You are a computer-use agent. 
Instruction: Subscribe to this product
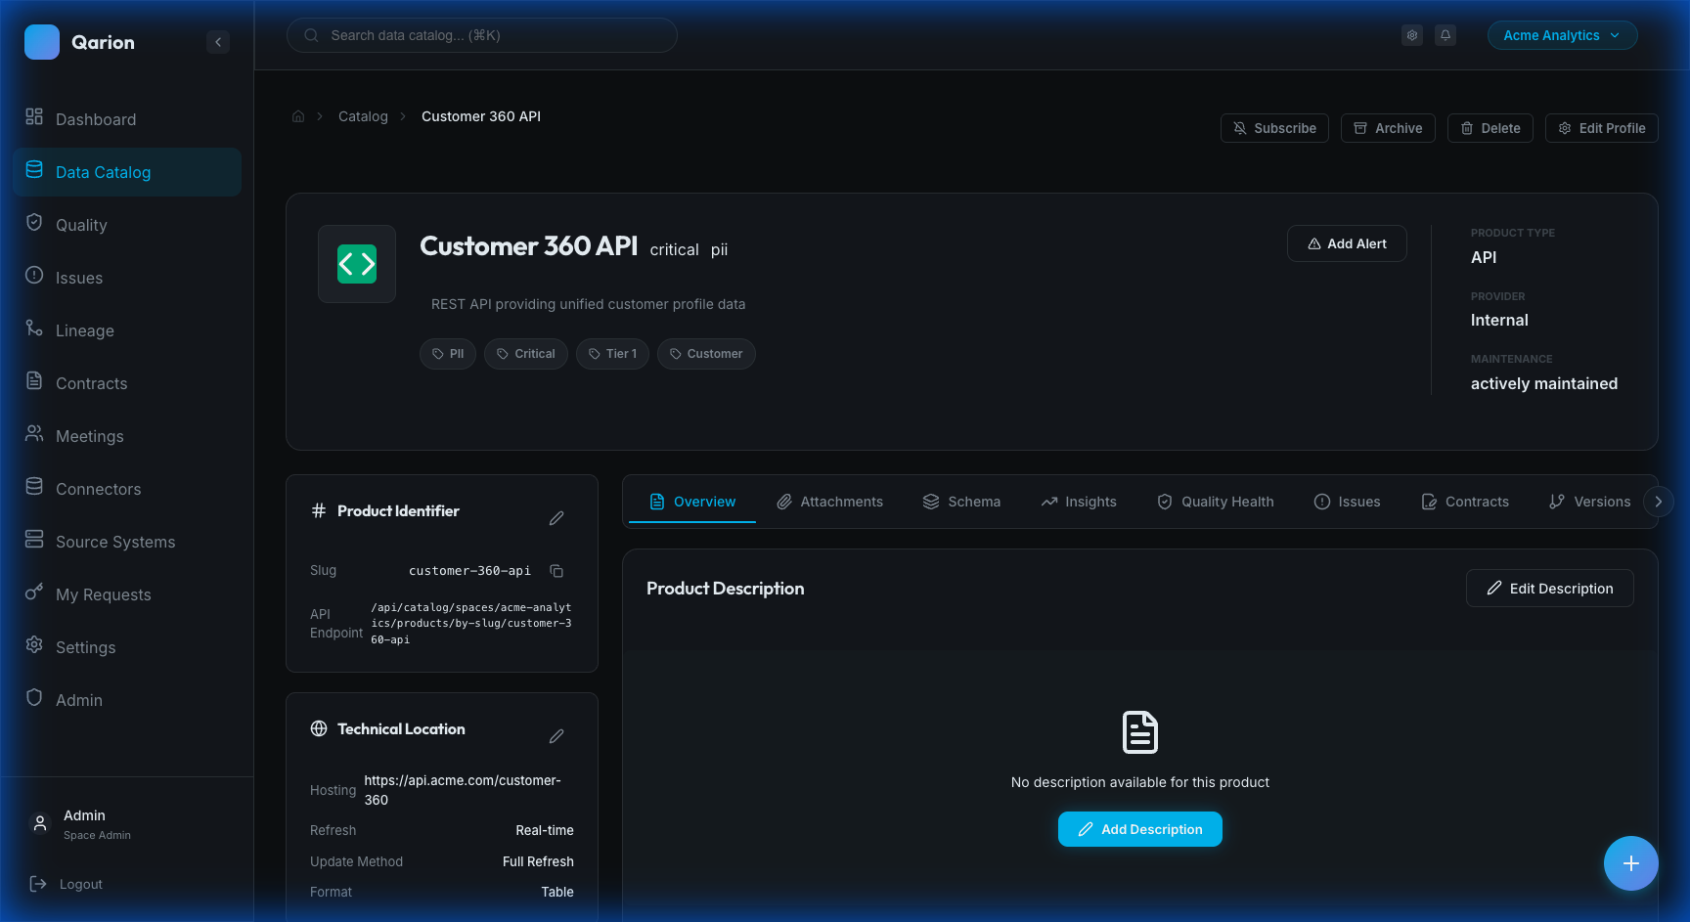1274,128
